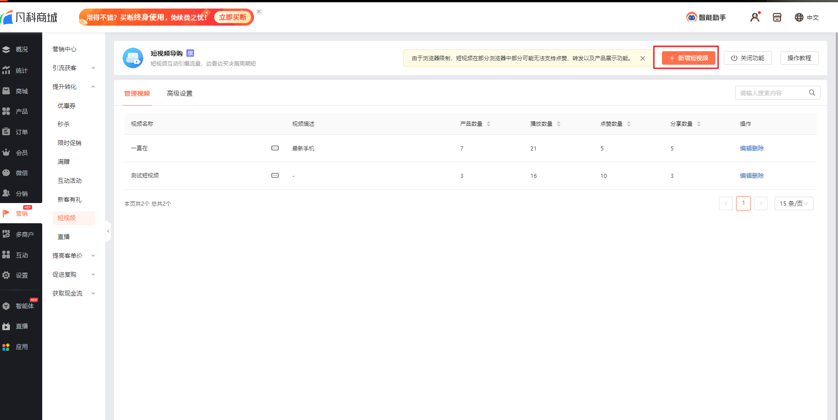
Task: Open 满赠 menu item
Action: tap(64, 162)
